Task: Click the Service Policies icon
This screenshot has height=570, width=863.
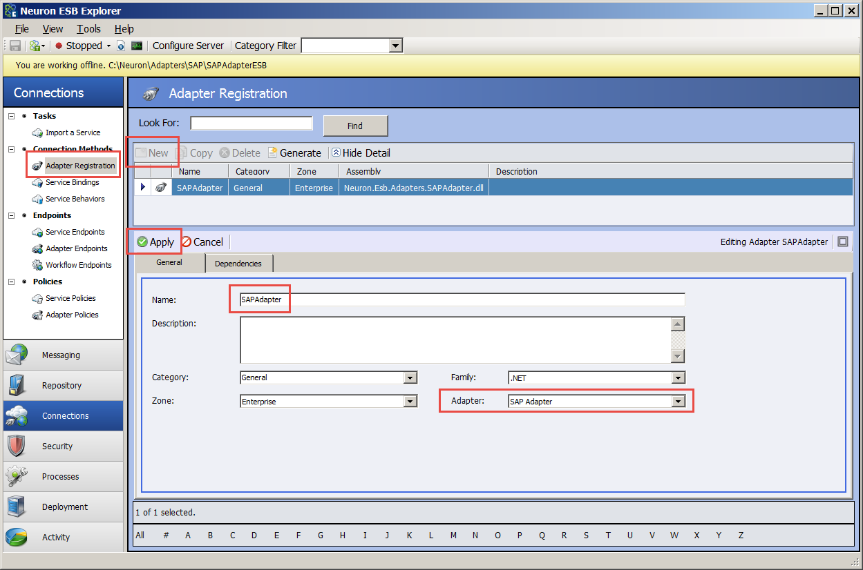Action: (x=37, y=298)
